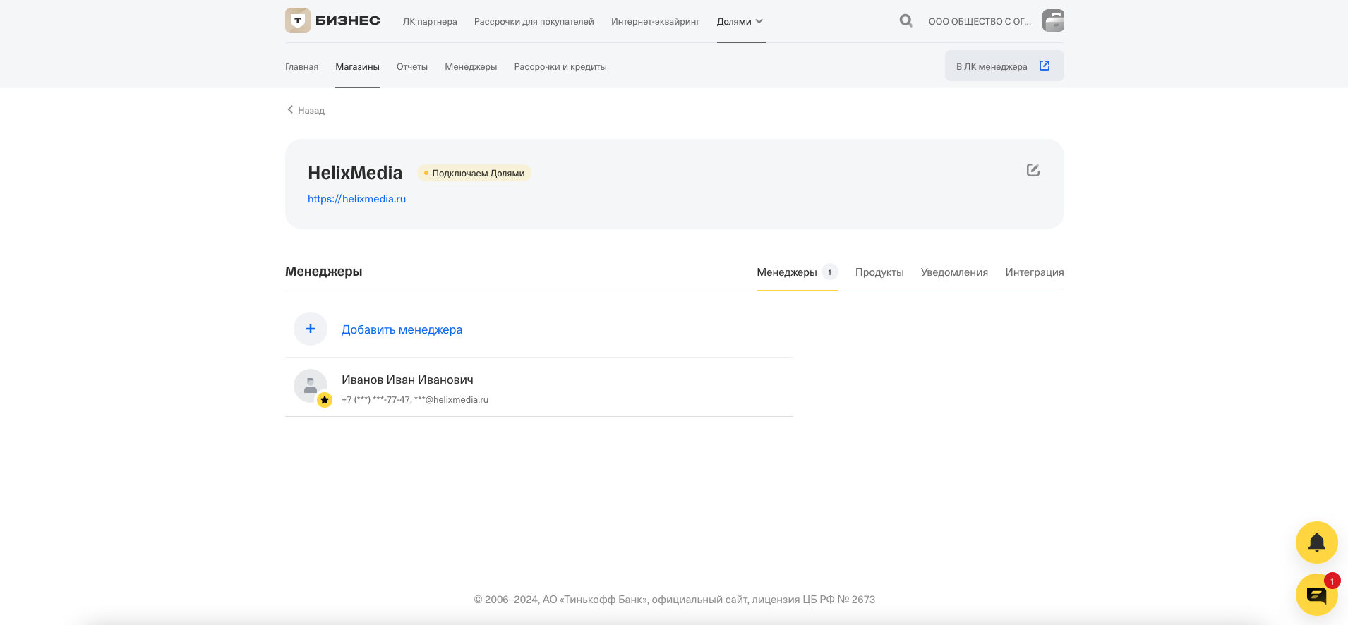Click the manager contact +7 (***) ***-77-47
Viewport: 1348px width, 625px height.
(x=375, y=399)
